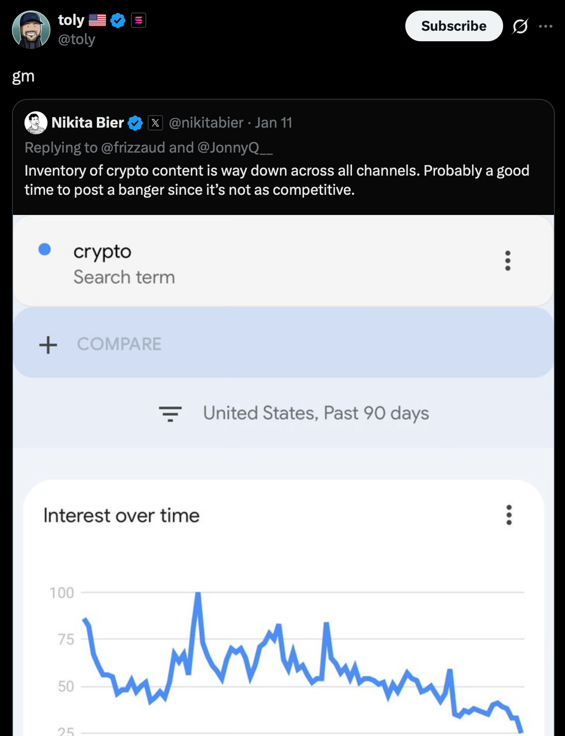Click the X affiliation badge next to Nikita Bier

tap(155, 123)
